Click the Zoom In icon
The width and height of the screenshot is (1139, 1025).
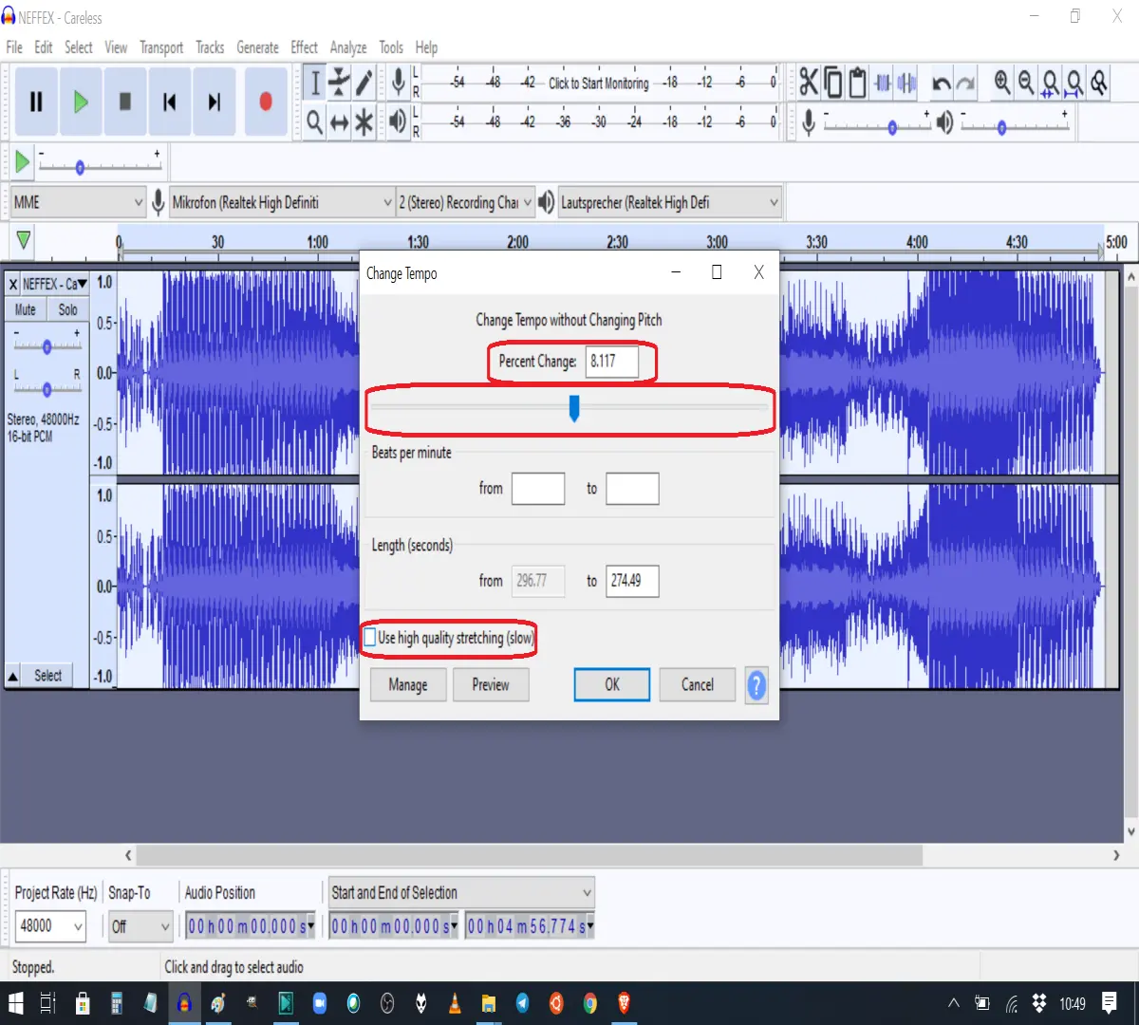pyautogui.click(x=1002, y=83)
